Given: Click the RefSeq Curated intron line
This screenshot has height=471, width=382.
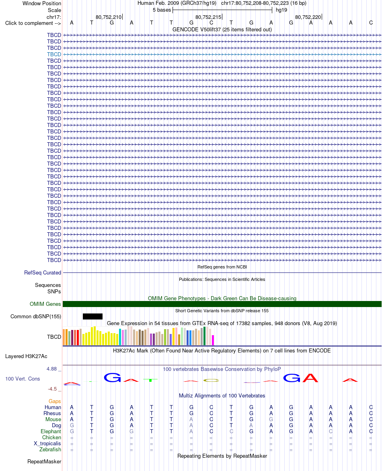Looking at the screenshot, I should tap(222, 273).
